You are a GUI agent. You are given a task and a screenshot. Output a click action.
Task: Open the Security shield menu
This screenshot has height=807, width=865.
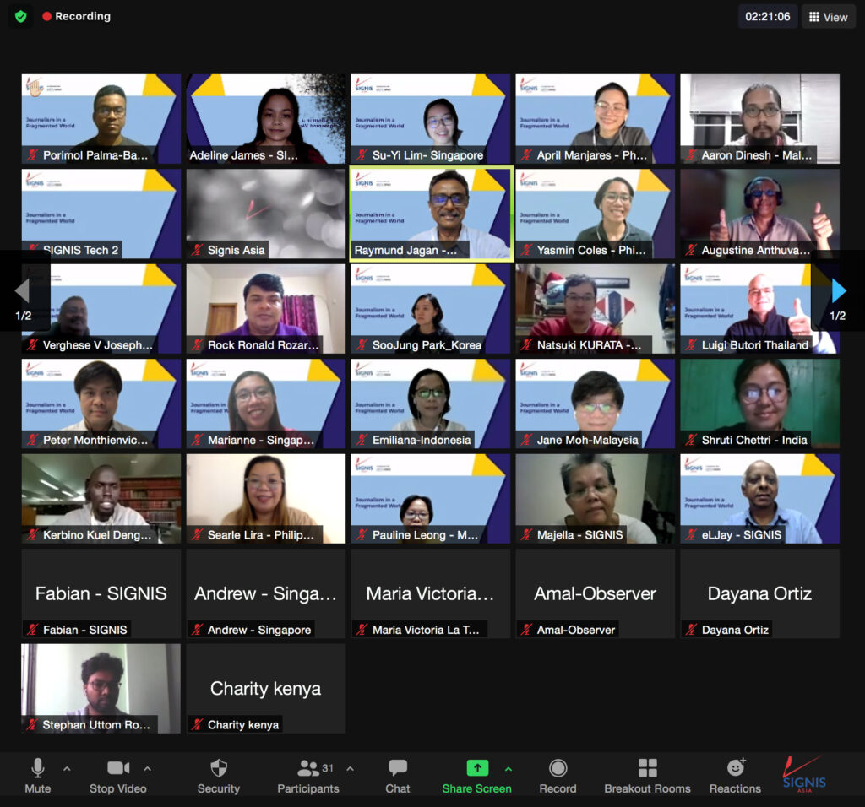pyautogui.click(x=218, y=776)
